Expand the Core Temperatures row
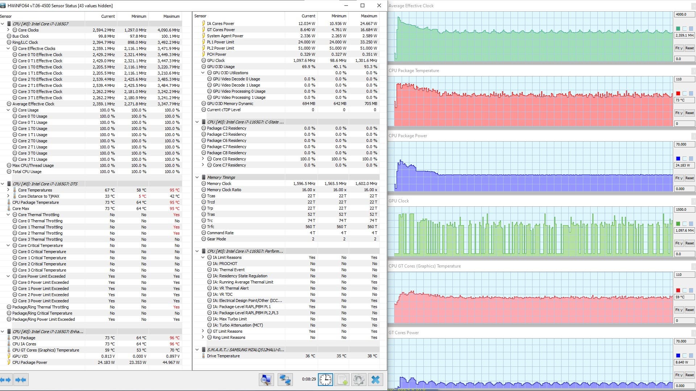Image resolution: width=696 pixels, height=391 pixels. pyautogui.click(x=8, y=190)
